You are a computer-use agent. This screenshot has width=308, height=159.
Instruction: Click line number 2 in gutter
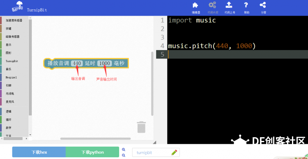click(162, 29)
